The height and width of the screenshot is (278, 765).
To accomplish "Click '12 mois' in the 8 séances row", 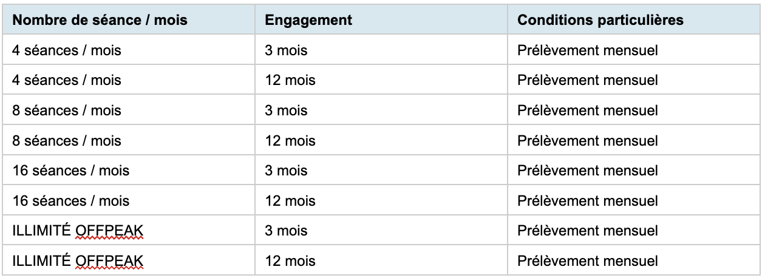I will coord(290,141).
